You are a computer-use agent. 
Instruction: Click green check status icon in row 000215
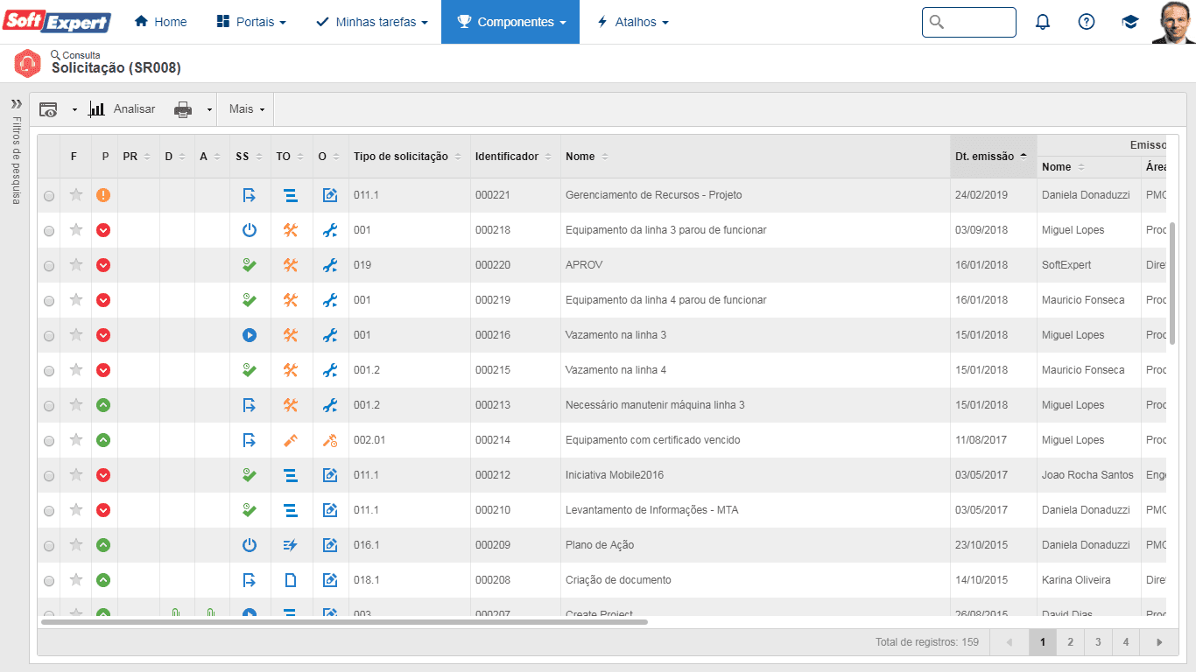coord(250,370)
